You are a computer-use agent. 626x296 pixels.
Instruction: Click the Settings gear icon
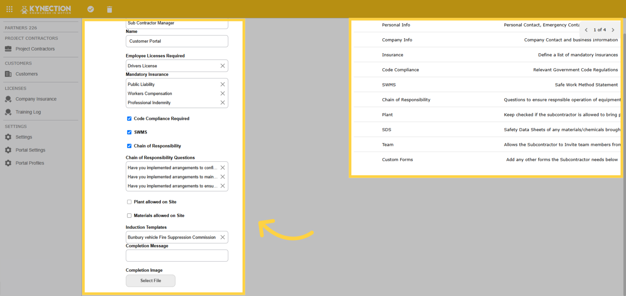pos(8,137)
